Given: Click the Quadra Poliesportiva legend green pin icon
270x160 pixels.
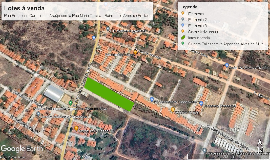Looking at the screenshot, I should pos(183,43).
